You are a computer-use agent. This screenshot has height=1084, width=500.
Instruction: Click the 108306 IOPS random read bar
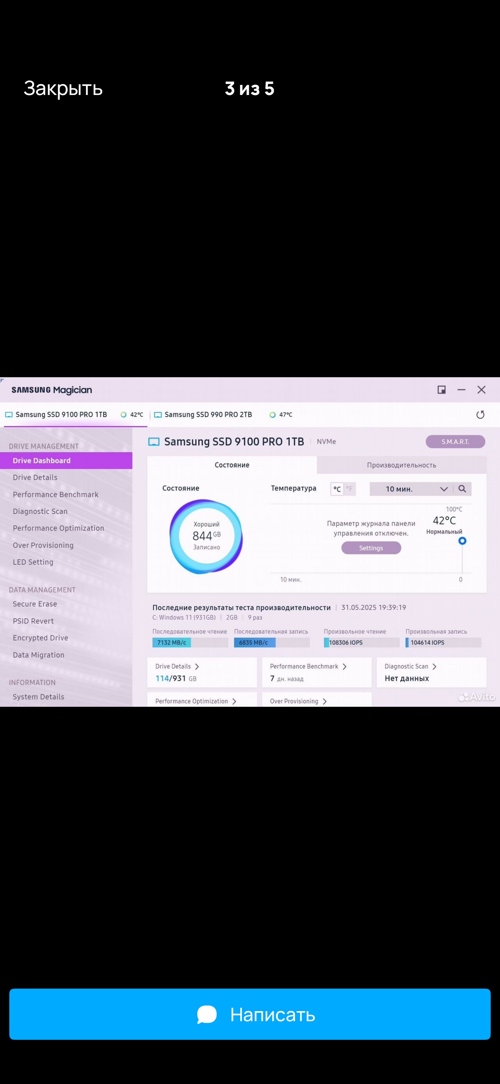pos(362,642)
